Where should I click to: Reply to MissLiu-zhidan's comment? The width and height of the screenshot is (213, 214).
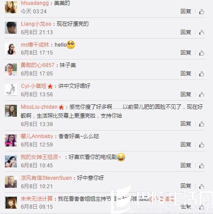pos(186,124)
